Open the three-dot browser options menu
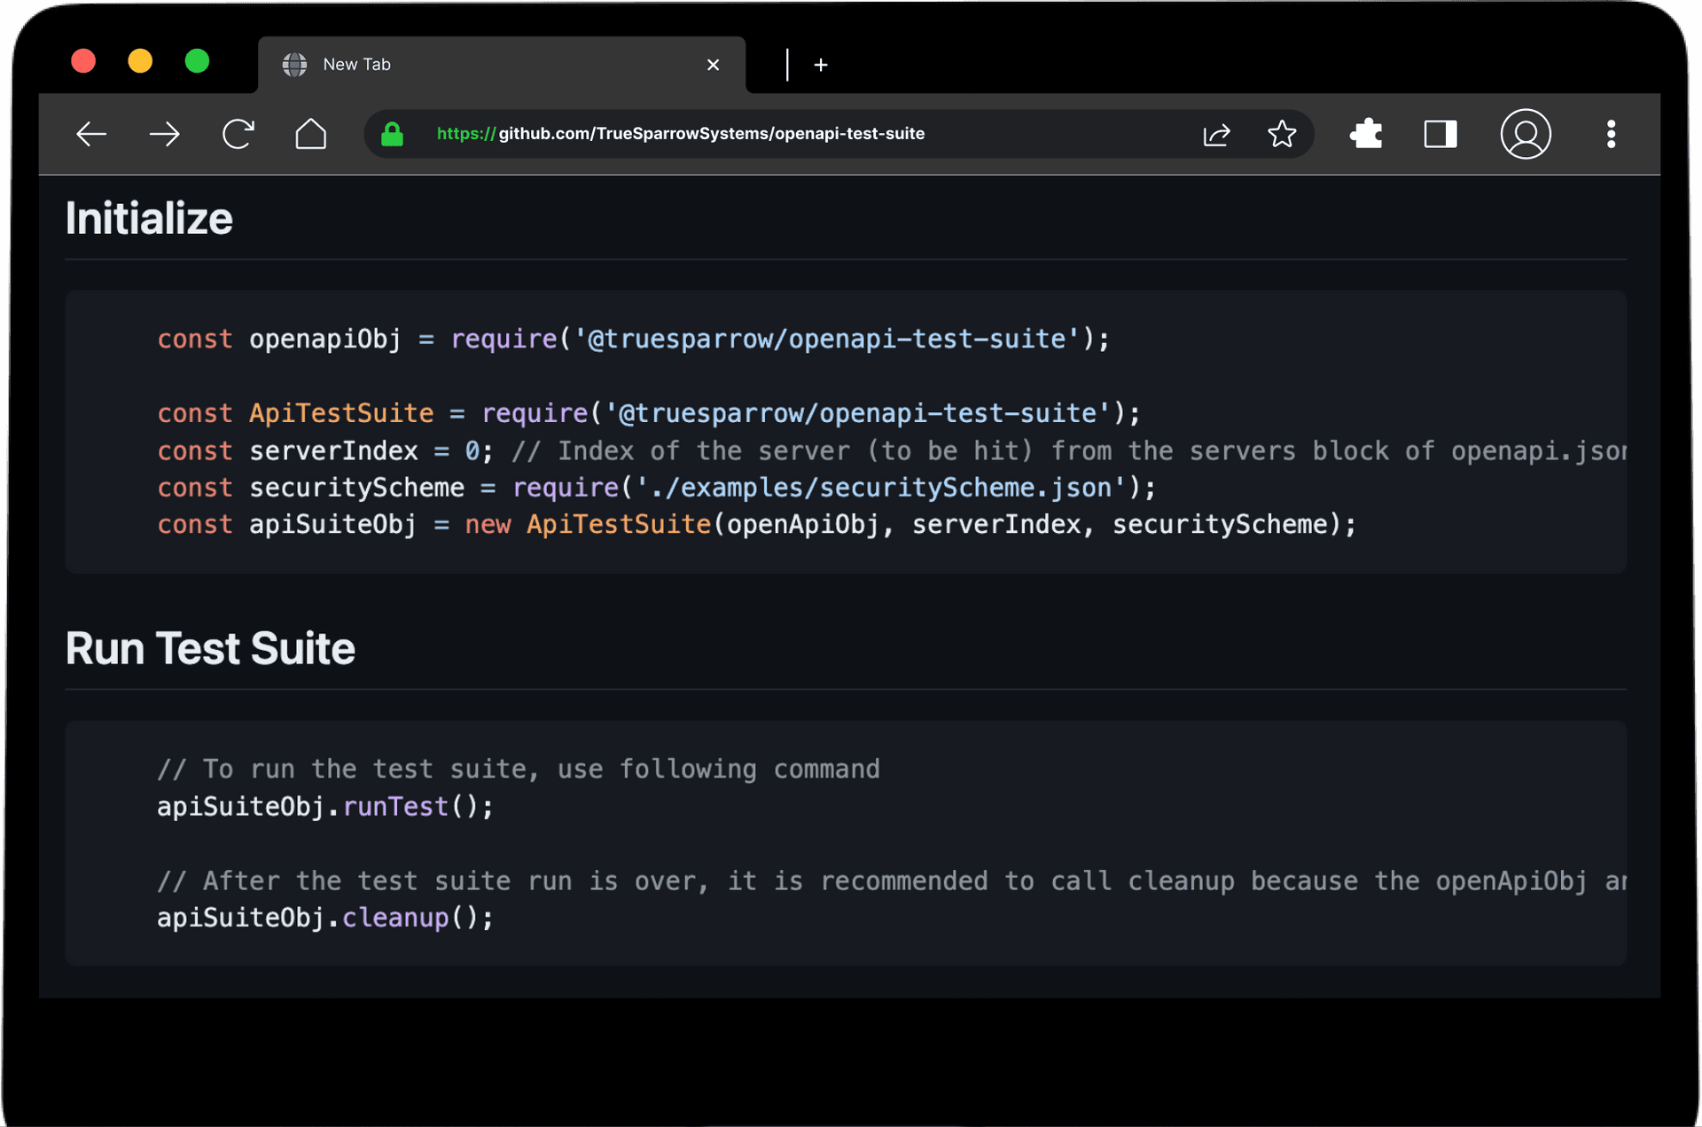Screen dimensions: 1702x1127 tap(1611, 134)
